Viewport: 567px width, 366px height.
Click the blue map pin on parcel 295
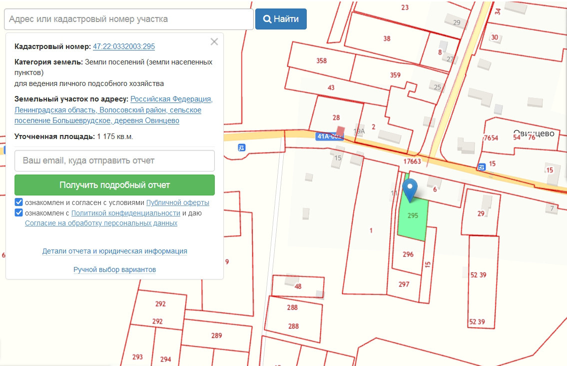(410, 191)
